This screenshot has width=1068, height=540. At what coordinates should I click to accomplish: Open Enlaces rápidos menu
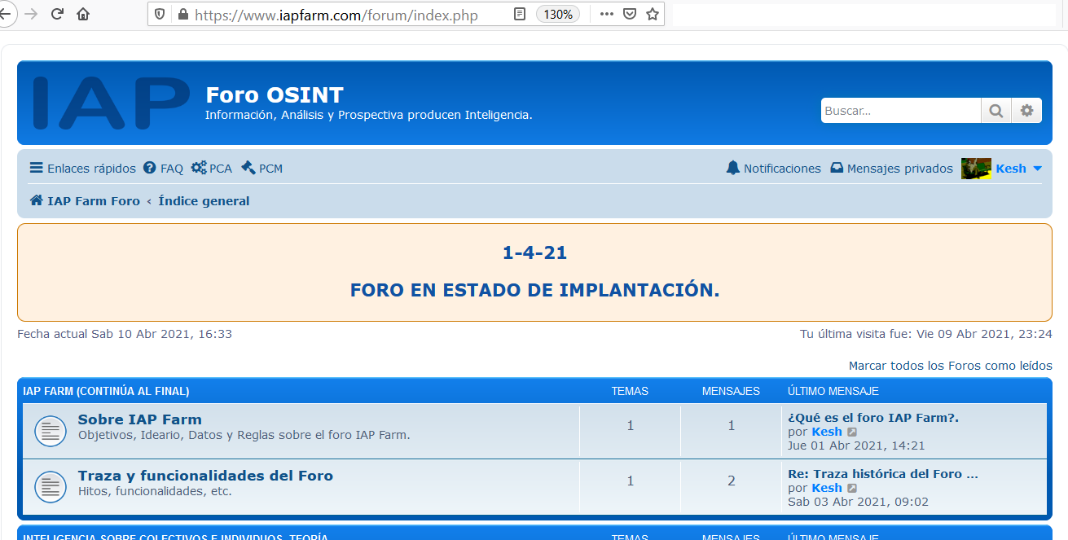tap(82, 169)
